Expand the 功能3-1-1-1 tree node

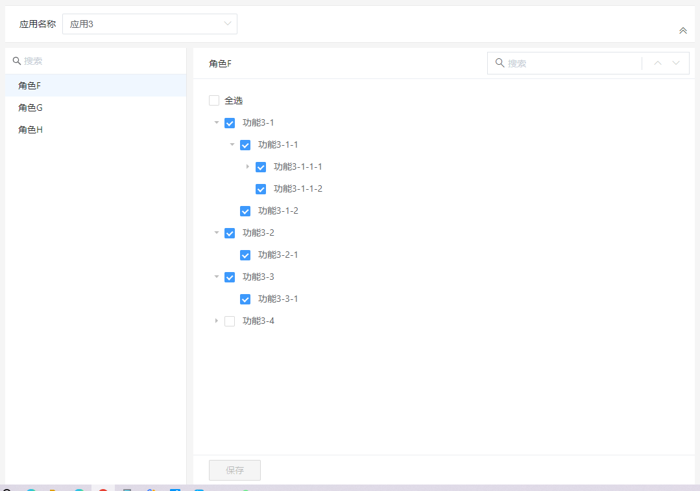coord(248,166)
